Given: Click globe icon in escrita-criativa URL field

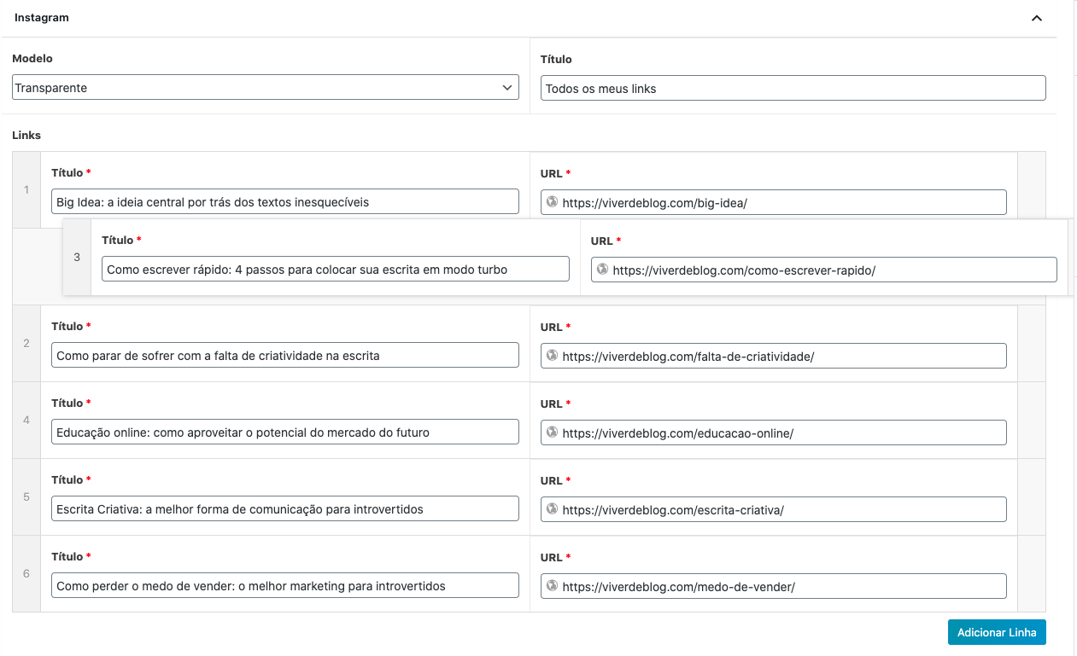Looking at the screenshot, I should click(x=552, y=509).
